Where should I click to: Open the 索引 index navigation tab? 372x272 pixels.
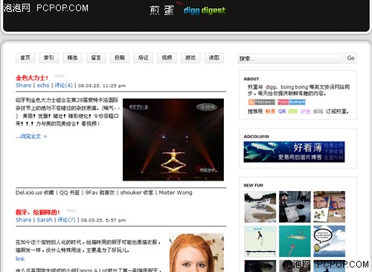(49, 58)
